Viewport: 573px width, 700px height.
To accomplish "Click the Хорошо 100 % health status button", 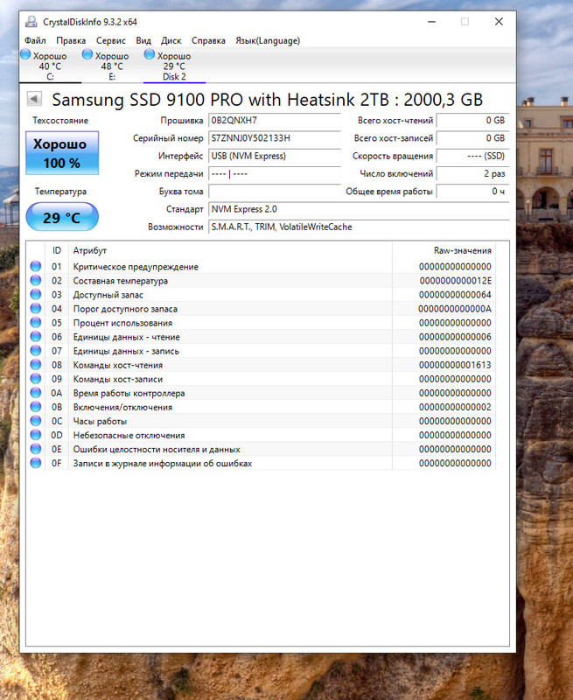I will tap(62, 152).
